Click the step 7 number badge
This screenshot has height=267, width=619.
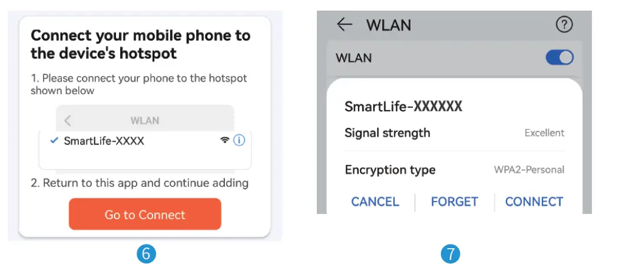tap(451, 253)
